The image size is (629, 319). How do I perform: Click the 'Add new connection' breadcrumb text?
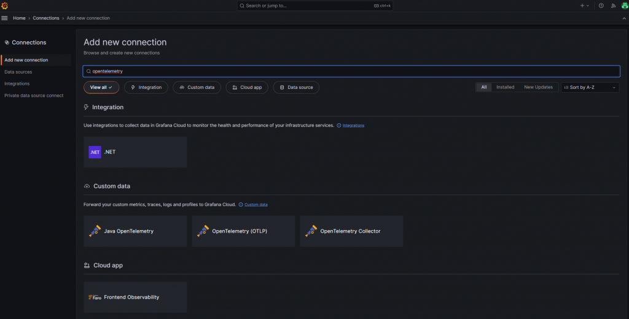(88, 18)
